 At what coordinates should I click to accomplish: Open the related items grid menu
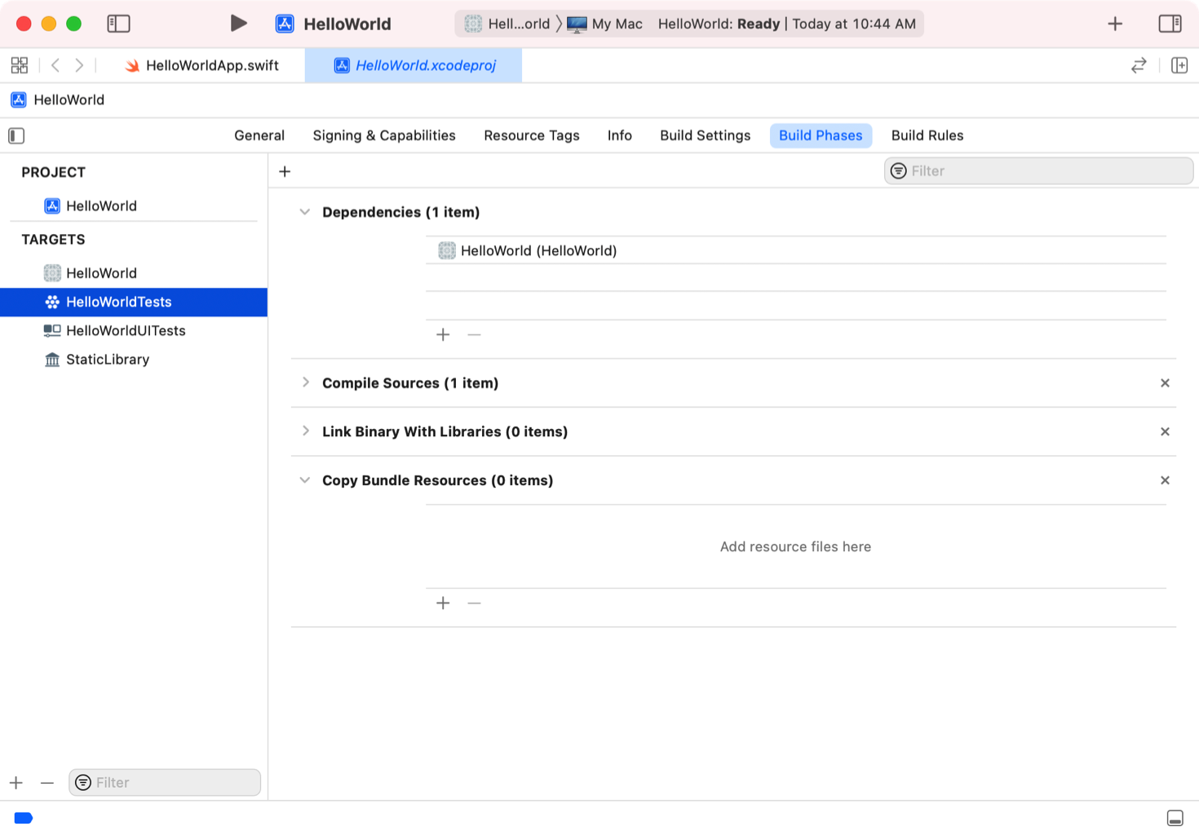coord(20,65)
